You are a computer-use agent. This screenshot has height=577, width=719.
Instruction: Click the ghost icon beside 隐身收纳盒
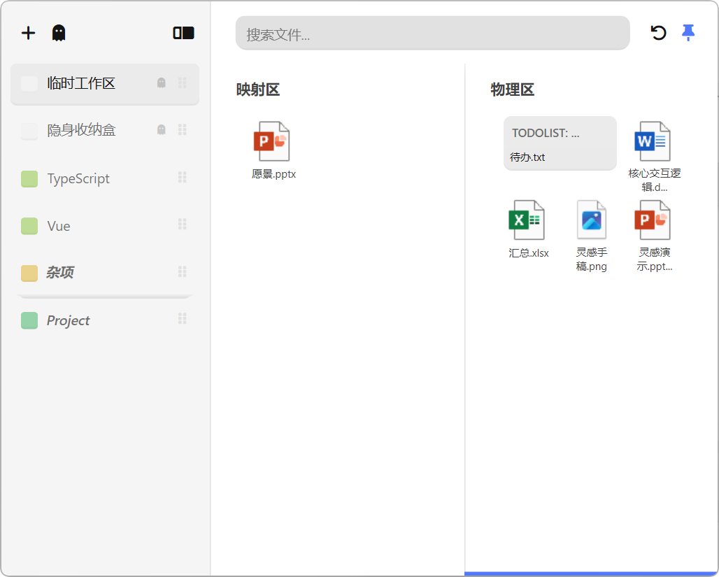coord(161,129)
